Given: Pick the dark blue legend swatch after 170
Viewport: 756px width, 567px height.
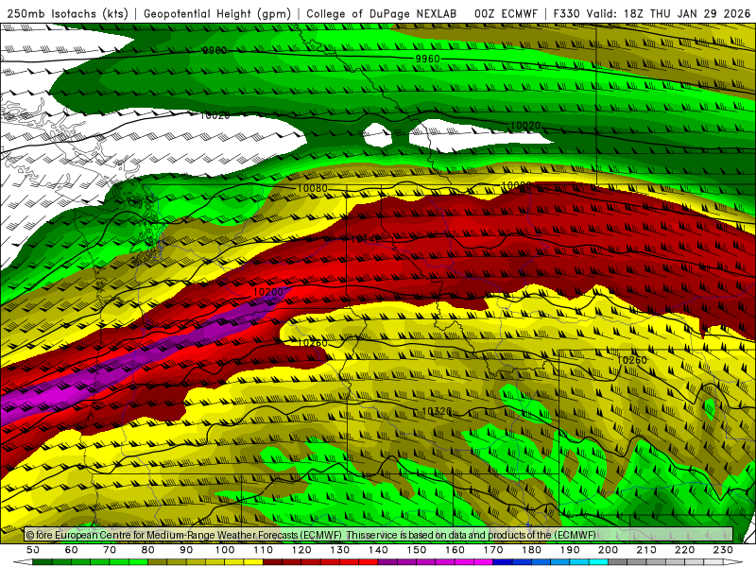Looking at the screenshot, I should click(503, 562).
